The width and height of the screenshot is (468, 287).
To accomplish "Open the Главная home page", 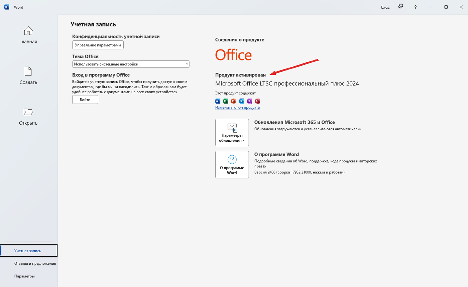I will coord(28,35).
